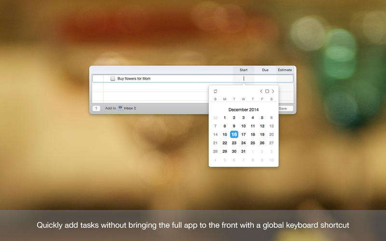Select December 26 in the calendar

point(262,143)
